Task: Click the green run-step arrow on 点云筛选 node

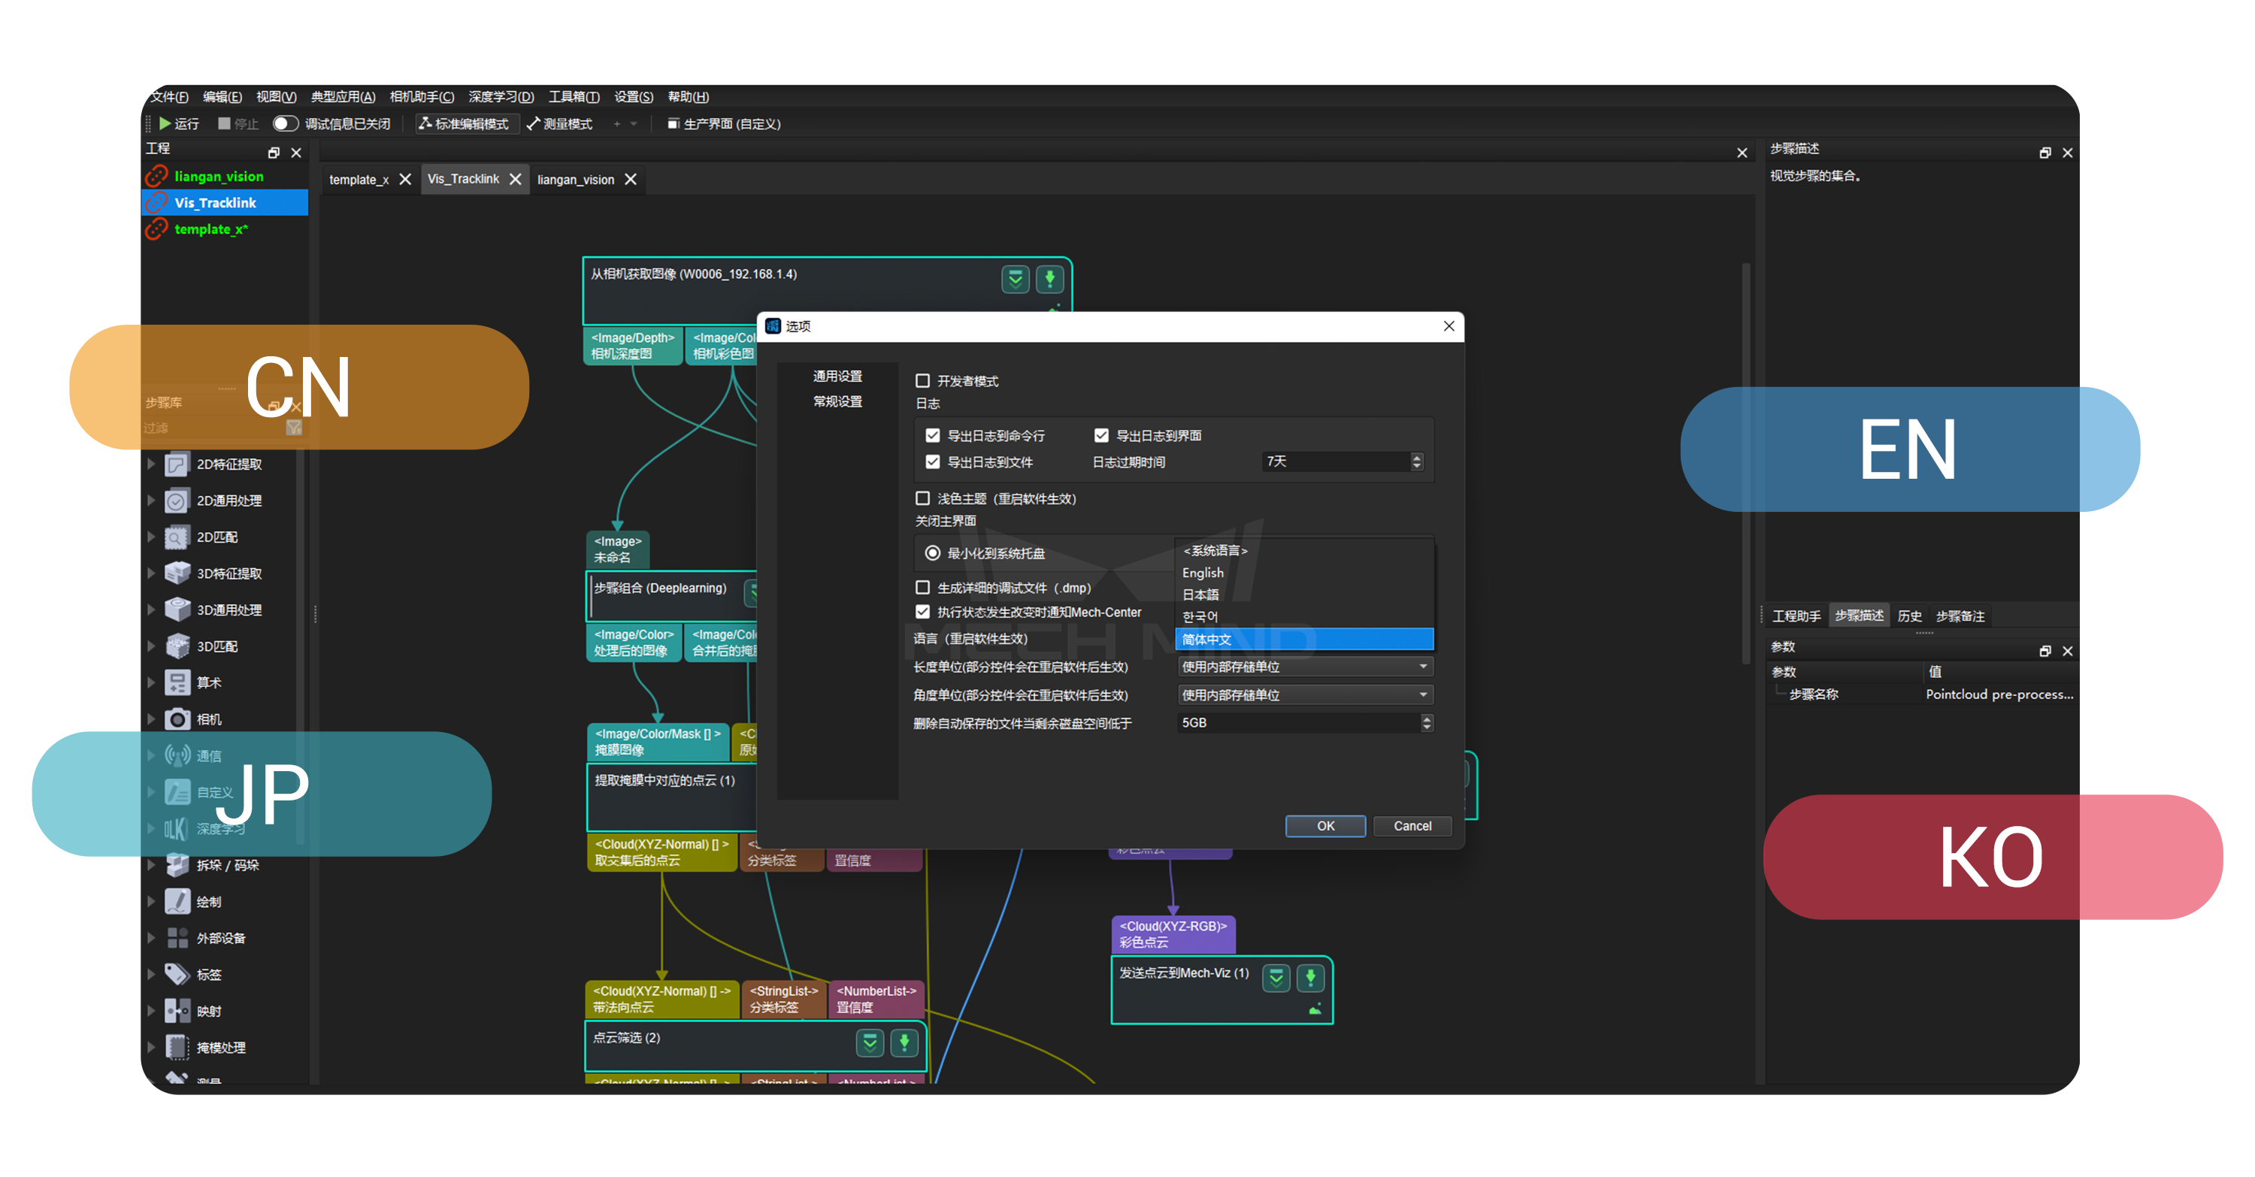Action: [904, 1042]
